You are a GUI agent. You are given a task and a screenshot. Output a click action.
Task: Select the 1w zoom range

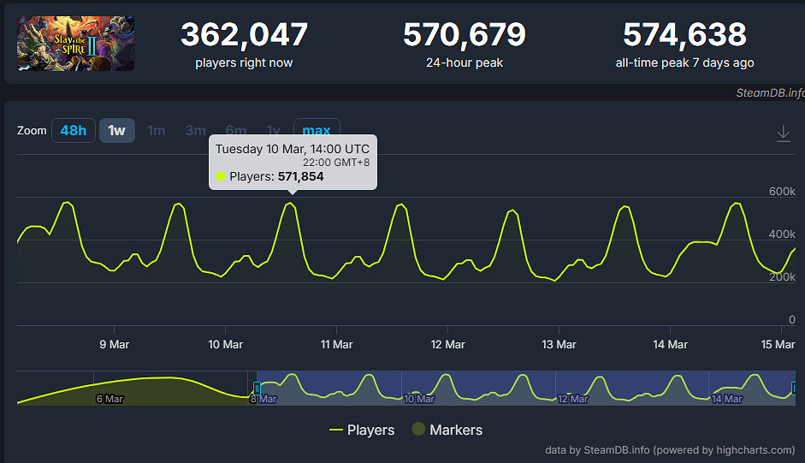point(117,131)
